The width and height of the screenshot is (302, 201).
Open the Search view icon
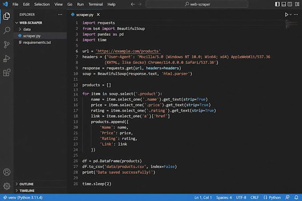point(7,30)
